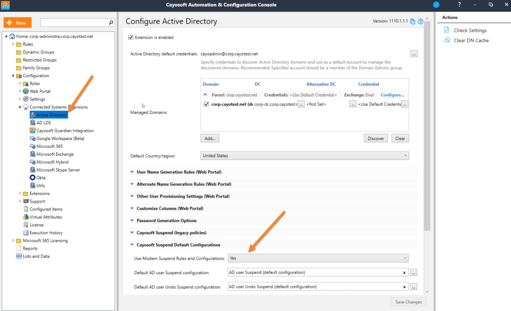The height and width of the screenshot is (311, 511).
Task: Open Use Modern Suspend Rules dropdown
Action: click(x=318, y=258)
